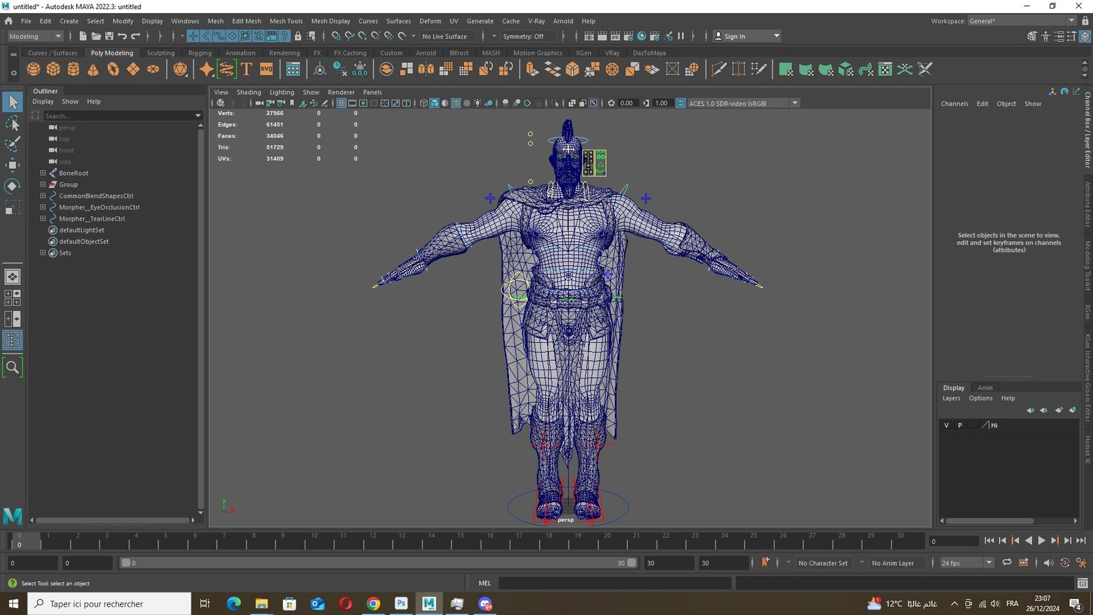1093x615 pixels.
Task: Open a scene with the folder icon
Action: 96,36
